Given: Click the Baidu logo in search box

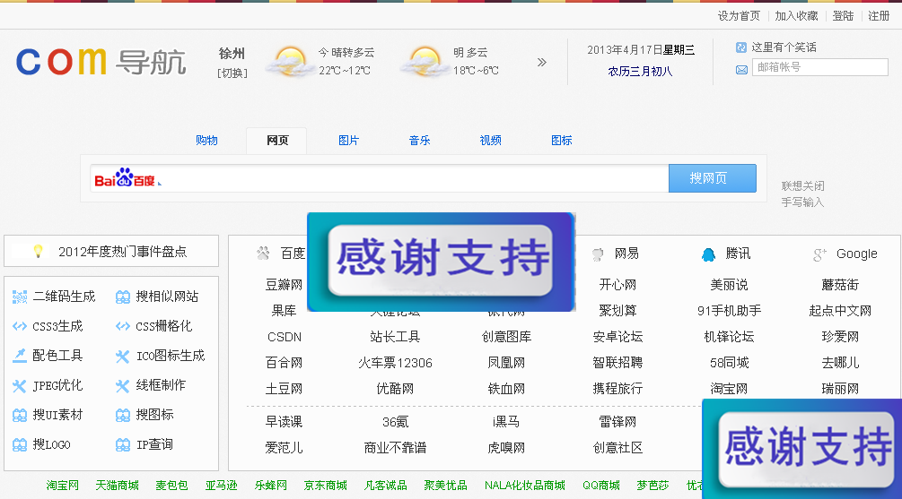Looking at the screenshot, I should point(125,178).
